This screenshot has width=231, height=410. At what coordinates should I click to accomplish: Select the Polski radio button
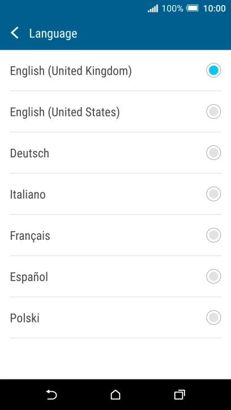point(213,318)
